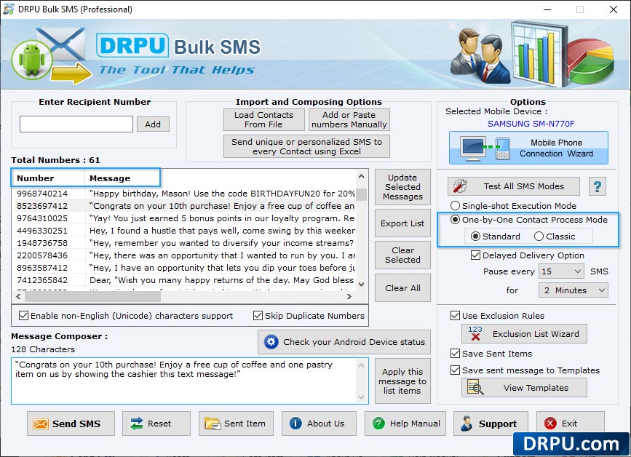Click contact list scroll right arrow
The image size is (631, 457).
click(349, 296)
